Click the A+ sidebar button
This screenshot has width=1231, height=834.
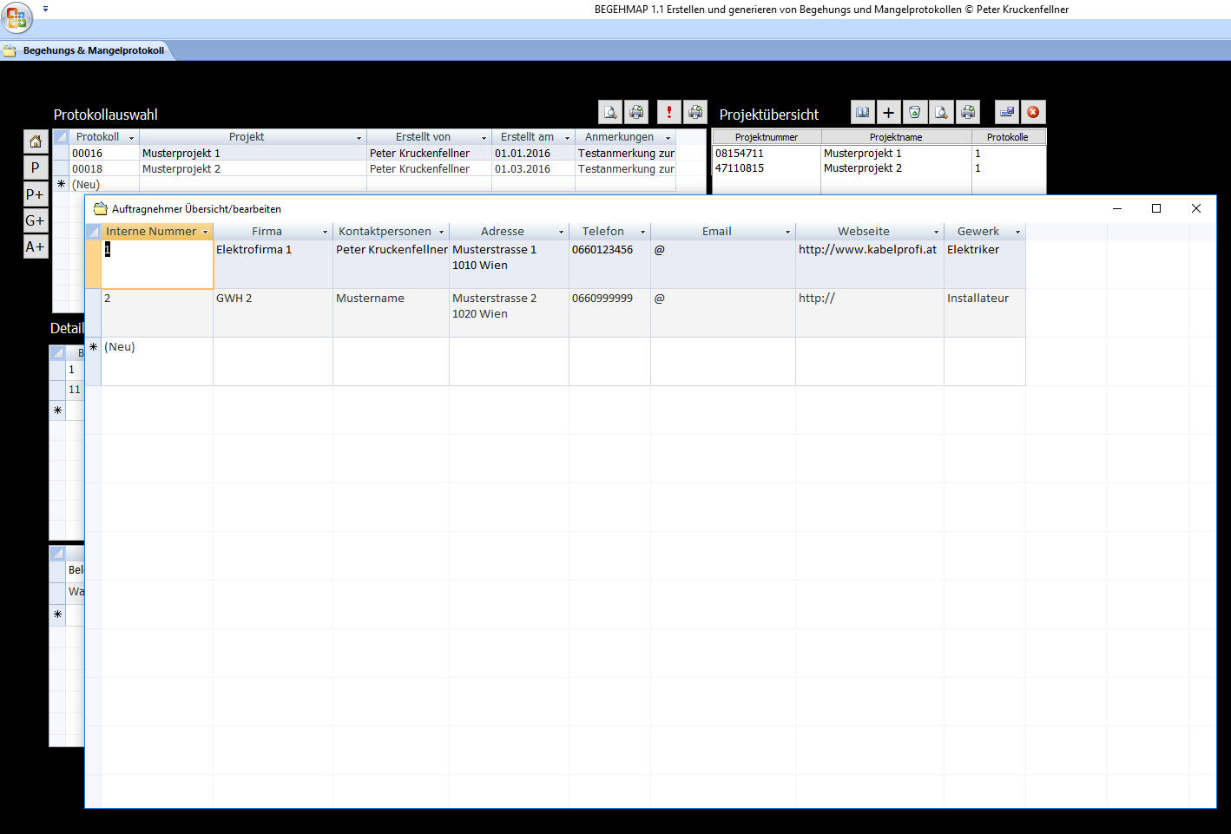click(35, 246)
